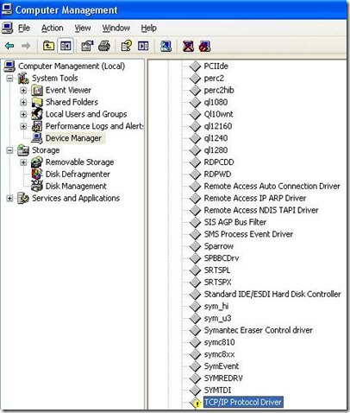Expand Services and Applications node
350x413 pixels.
pyautogui.click(x=9, y=198)
